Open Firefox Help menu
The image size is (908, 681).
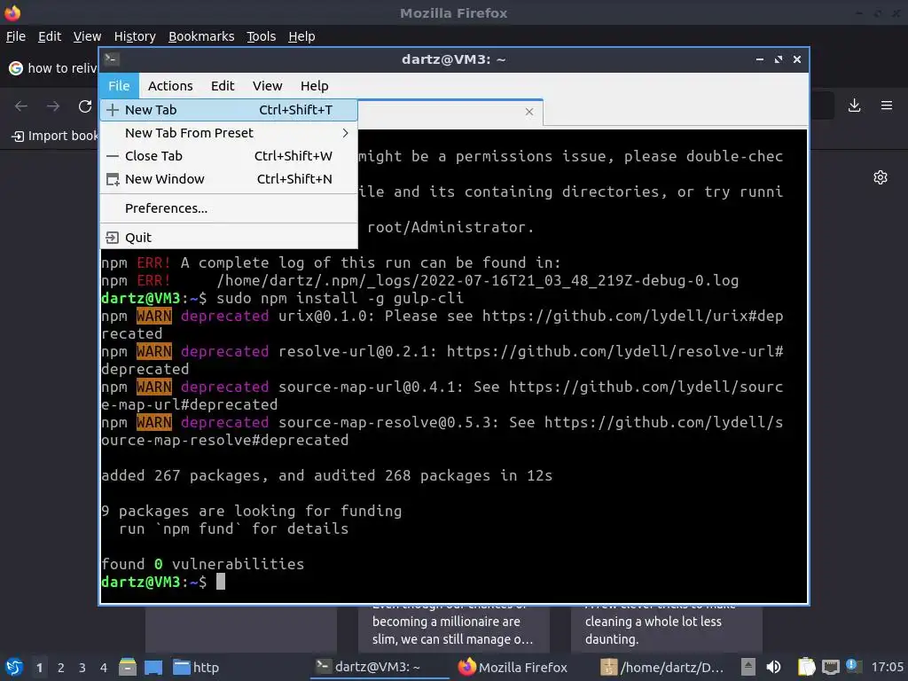[301, 36]
